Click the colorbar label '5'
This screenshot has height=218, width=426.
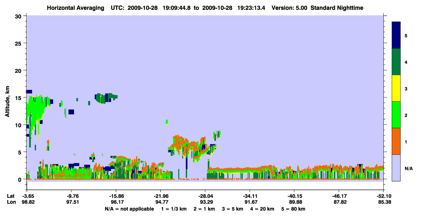click(x=406, y=35)
